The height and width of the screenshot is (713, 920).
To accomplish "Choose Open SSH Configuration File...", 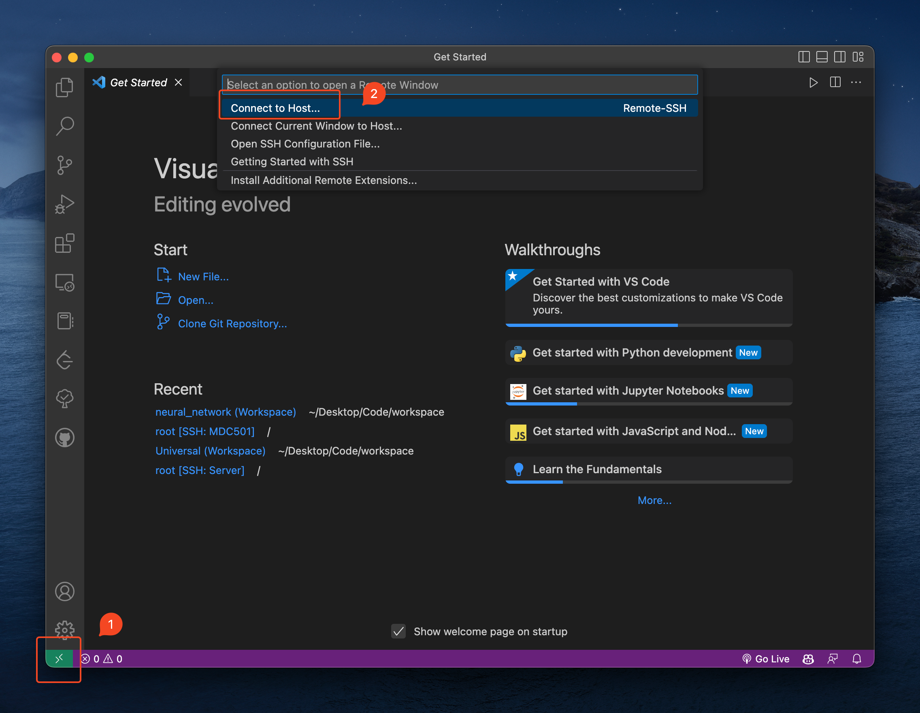I will pos(460,144).
